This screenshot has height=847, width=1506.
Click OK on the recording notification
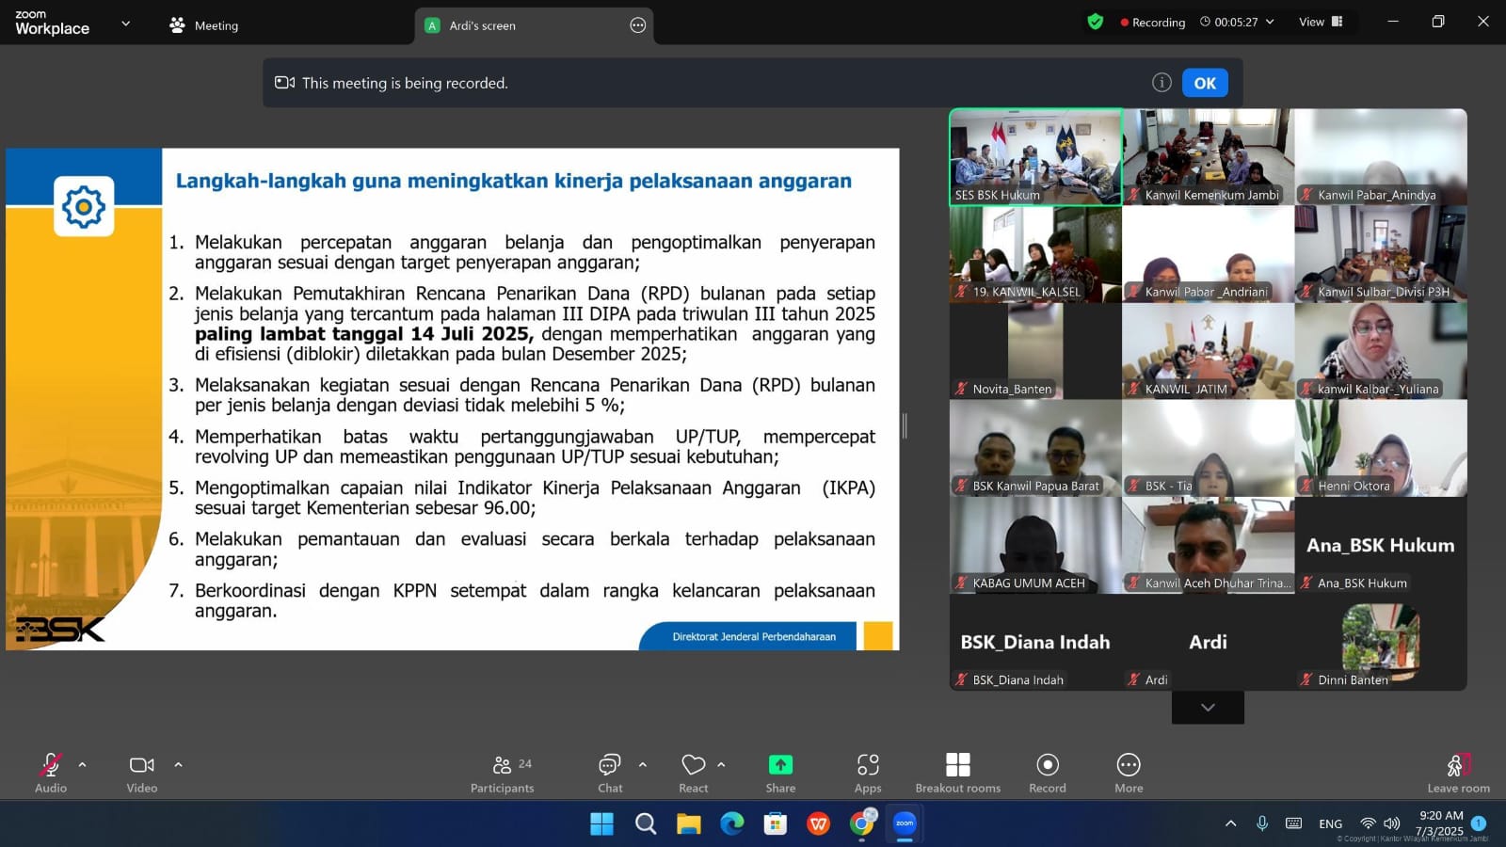(x=1205, y=83)
